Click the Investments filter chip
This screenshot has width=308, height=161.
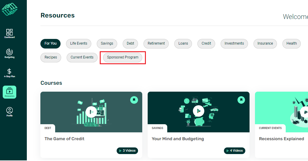click(x=234, y=43)
